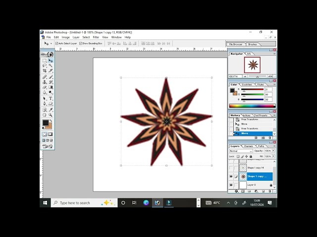Switch to the Swatches tab

(247, 84)
